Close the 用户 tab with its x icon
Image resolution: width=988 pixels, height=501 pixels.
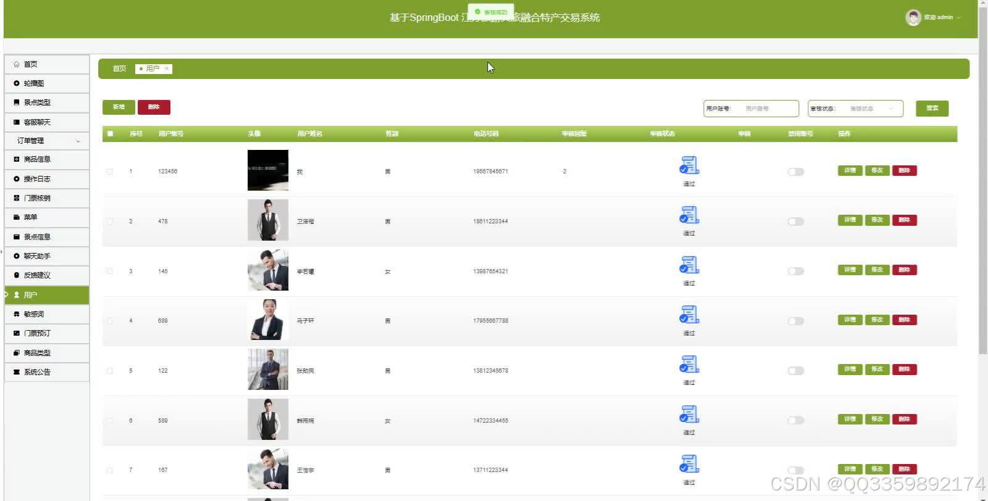coord(167,68)
